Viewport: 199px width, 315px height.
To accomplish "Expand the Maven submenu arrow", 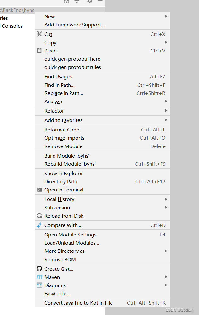I will (166, 277).
